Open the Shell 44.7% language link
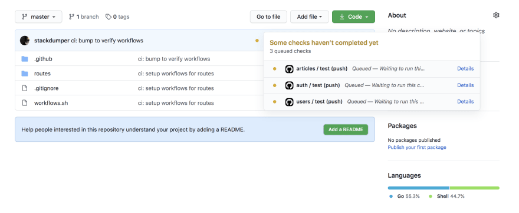The height and width of the screenshot is (213, 519). point(446,196)
